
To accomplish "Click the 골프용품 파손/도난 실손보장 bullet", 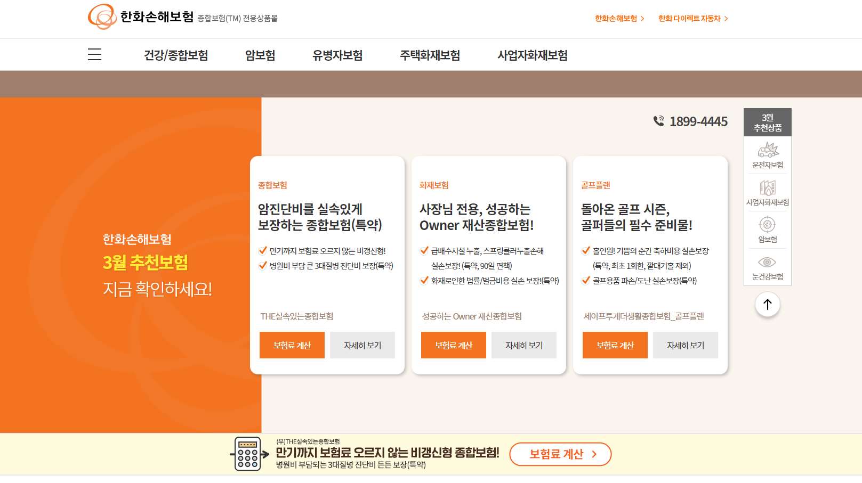I will click(645, 281).
